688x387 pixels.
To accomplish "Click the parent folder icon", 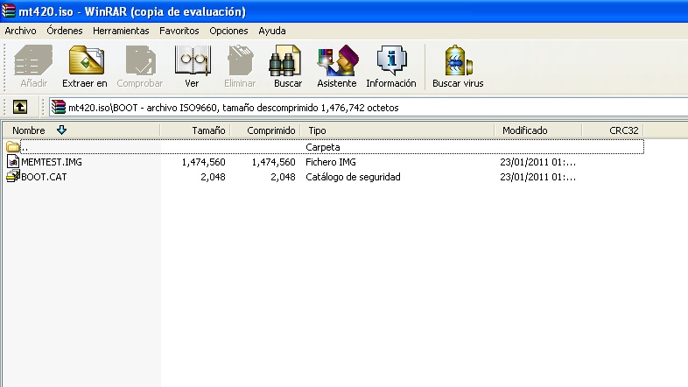I will click(x=13, y=147).
